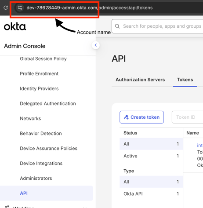Collapse the Admin Console sidebar with the chevron
The height and width of the screenshot is (208, 203).
96,45
